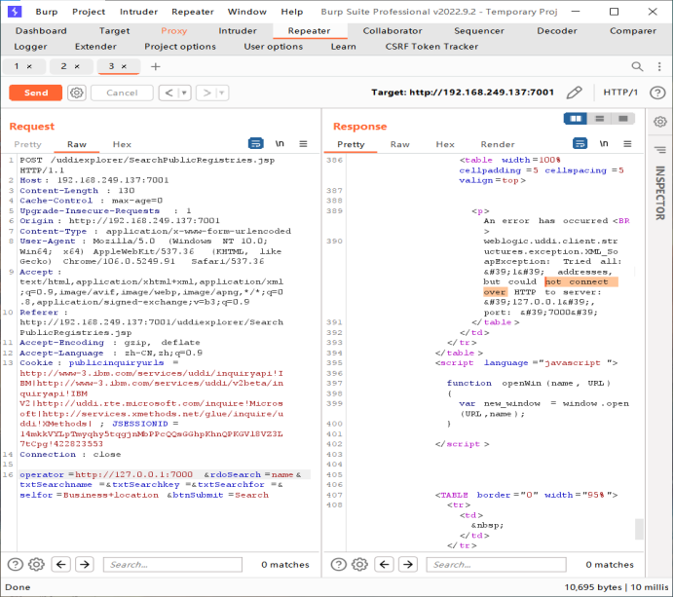The image size is (674, 597).
Task: Select top-bottom split layout view
Action: [x=599, y=119]
